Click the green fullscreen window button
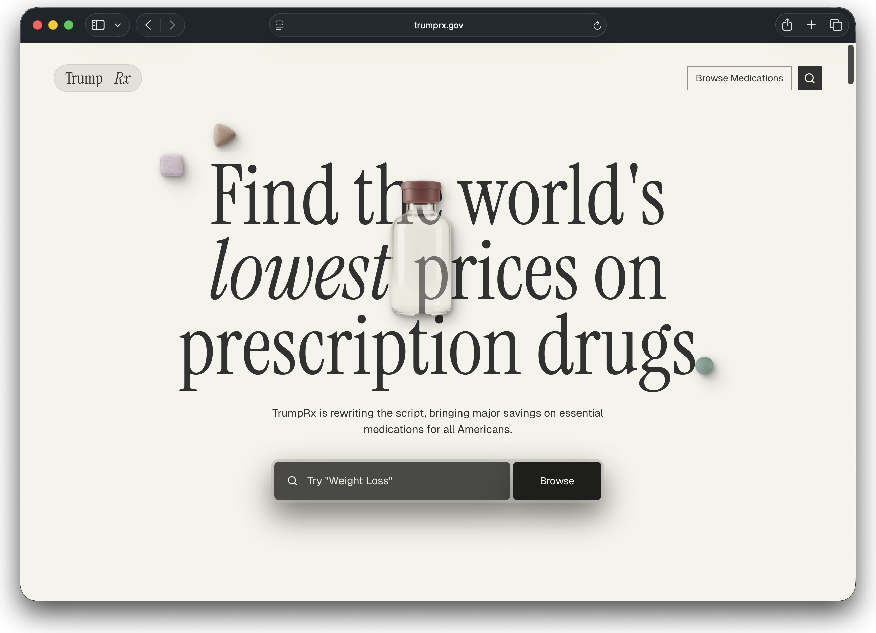This screenshot has height=633, width=876. (x=69, y=25)
